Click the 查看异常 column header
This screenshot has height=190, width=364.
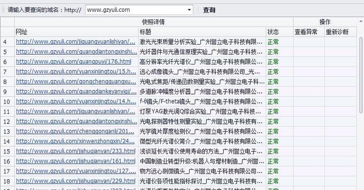tap(309, 32)
